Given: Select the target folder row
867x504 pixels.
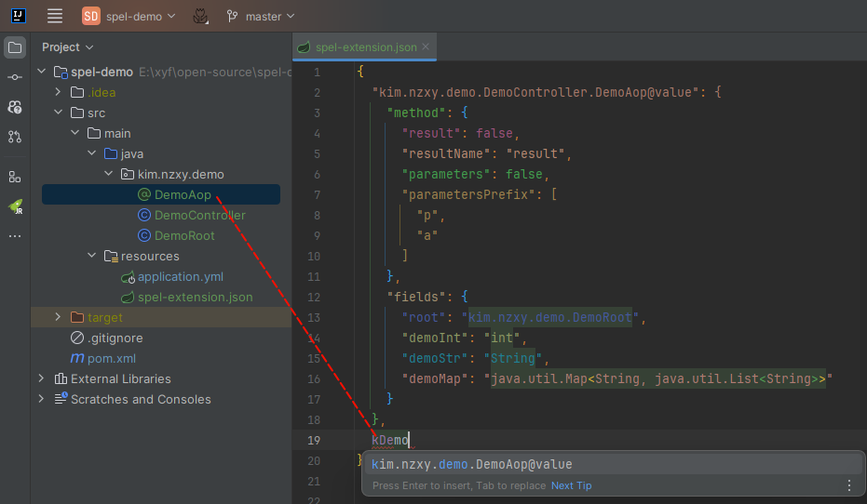Looking at the screenshot, I should (161, 317).
